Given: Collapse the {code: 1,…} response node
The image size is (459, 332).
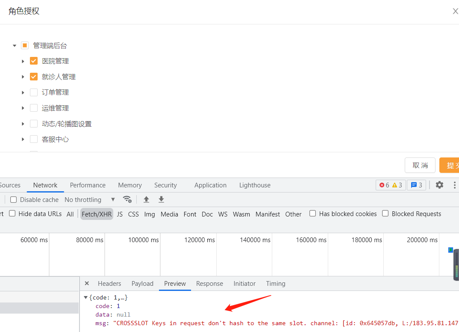Looking at the screenshot, I should pyautogui.click(x=85, y=297).
